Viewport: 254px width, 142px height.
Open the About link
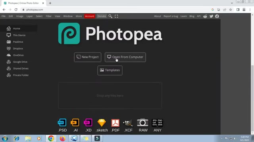(x=158, y=16)
